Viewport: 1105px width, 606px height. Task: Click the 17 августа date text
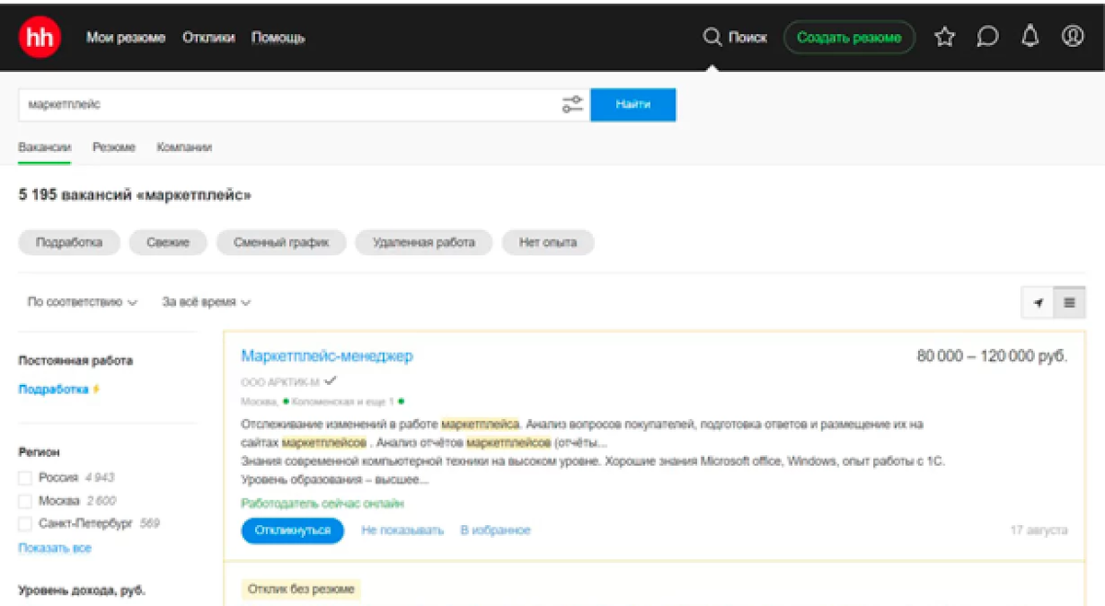click(1039, 530)
